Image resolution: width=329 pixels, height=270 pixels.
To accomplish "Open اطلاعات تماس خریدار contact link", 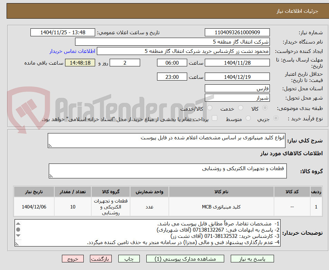I will pyautogui.click(x=72, y=52).
